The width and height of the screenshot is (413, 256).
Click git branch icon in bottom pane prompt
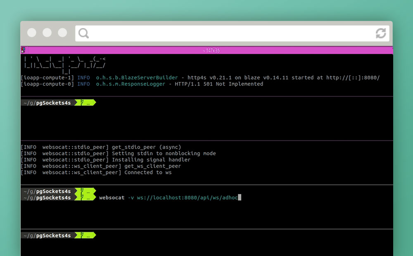83,235
